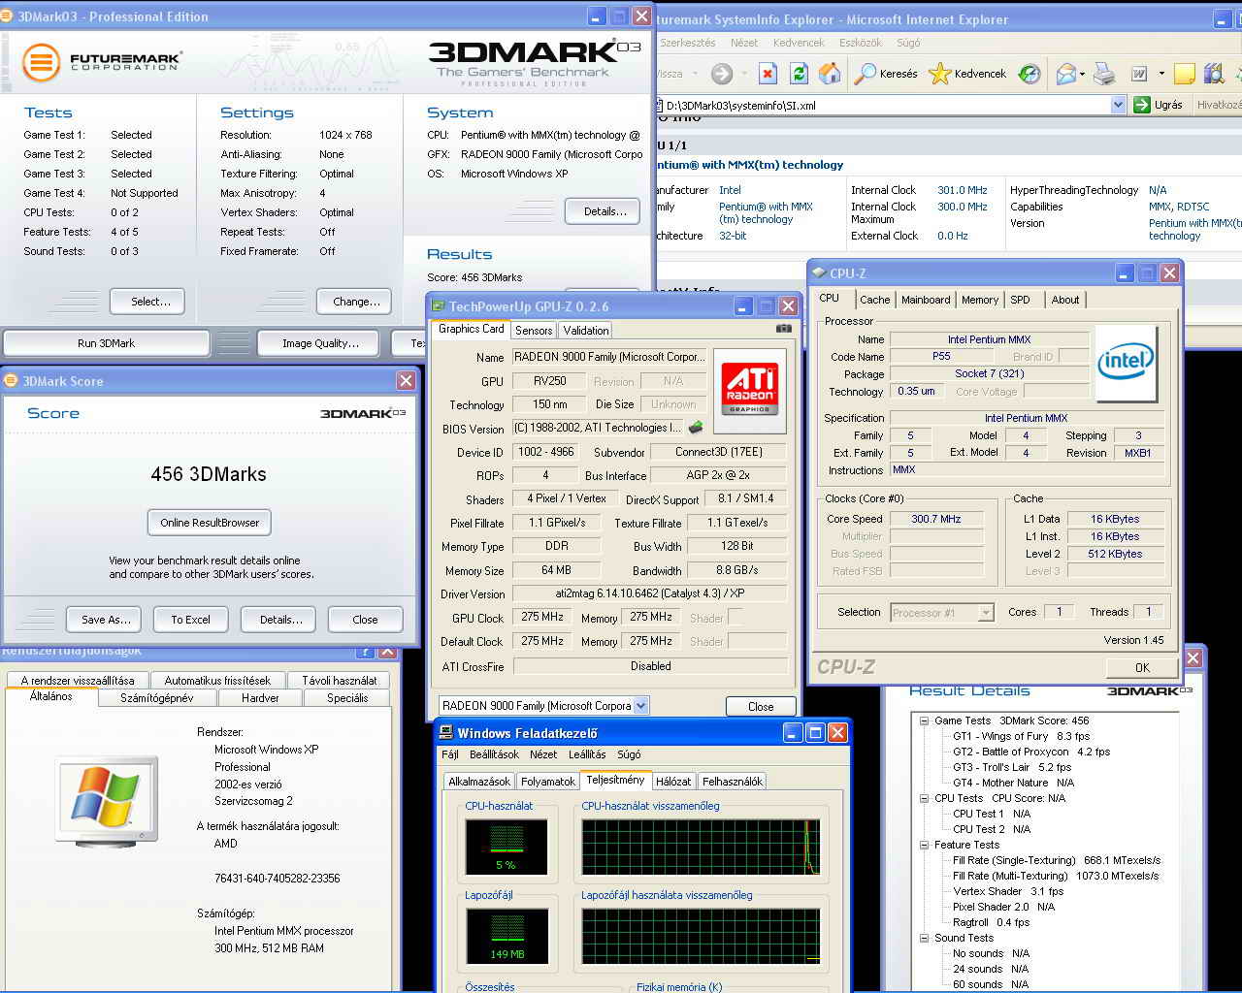Click the CPU-használat usage meter in Task Manager

(x=507, y=847)
